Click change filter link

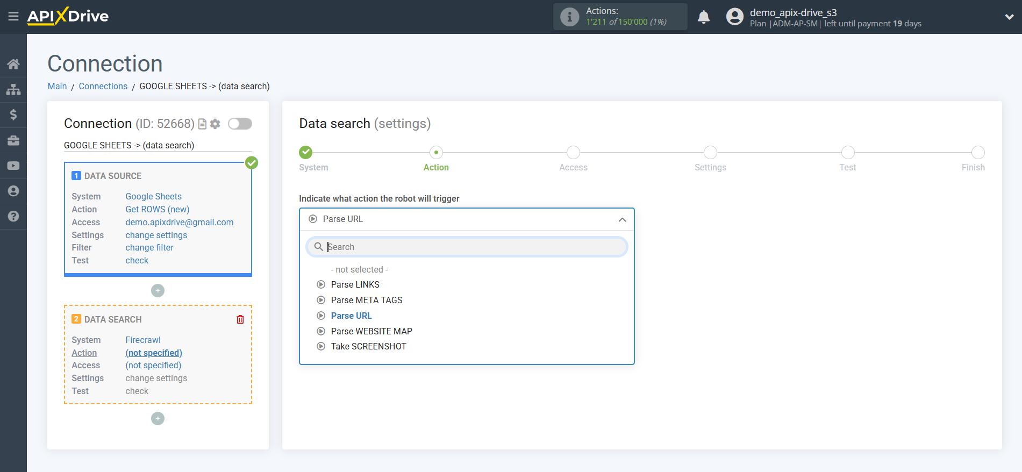[149, 247]
